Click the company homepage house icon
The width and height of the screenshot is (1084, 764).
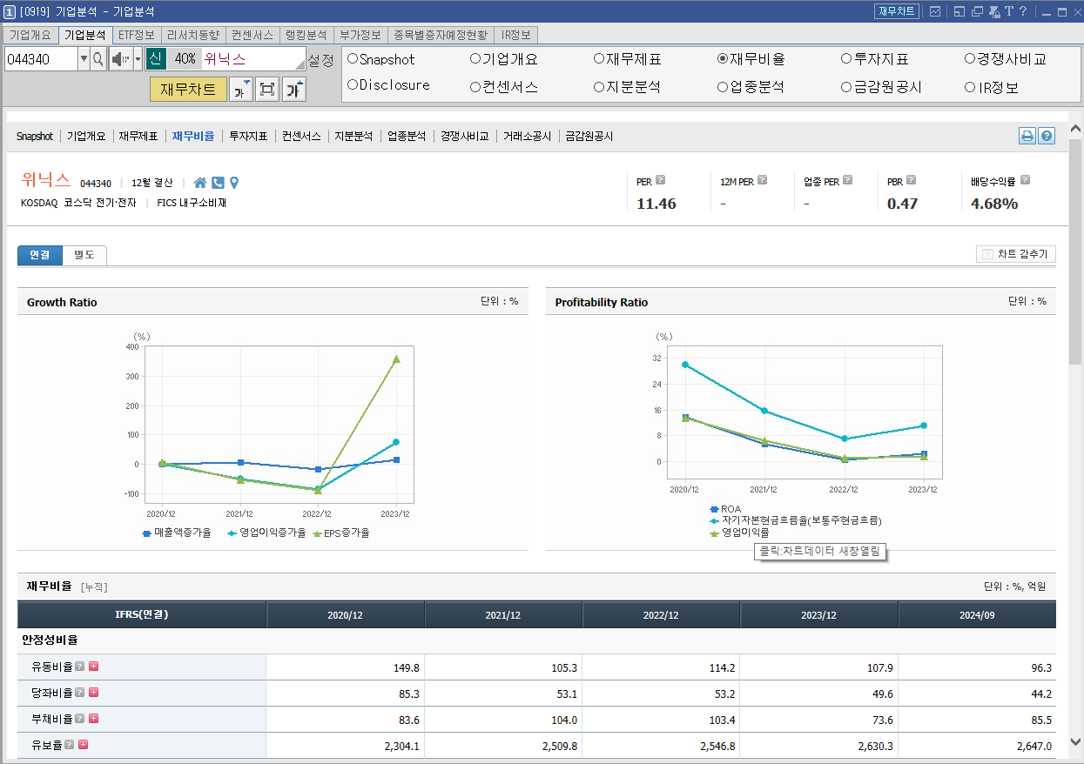(200, 183)
